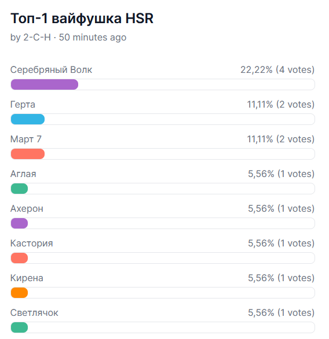The height and width of the screenshot is (339, 329).
Task: Click the green Аглая vote bar
Action: [x=19, y=189]
